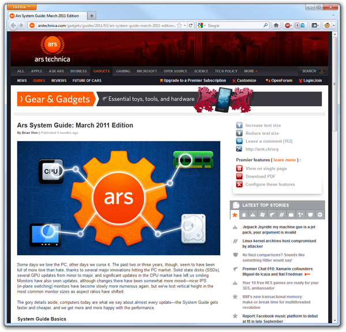
Task: Open the Greasemonkey dropdown arrow
Action: pos(333,25)
